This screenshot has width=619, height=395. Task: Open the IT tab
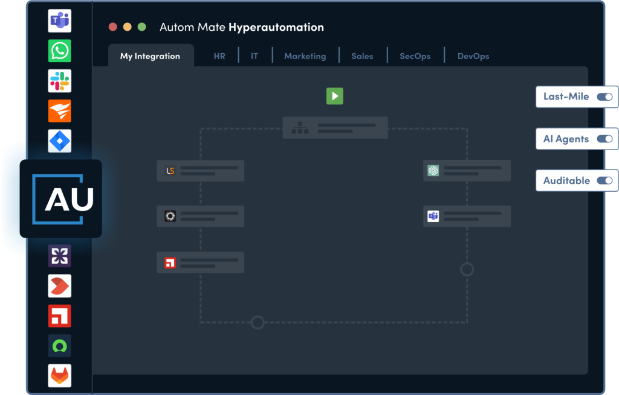pos(254,56)
